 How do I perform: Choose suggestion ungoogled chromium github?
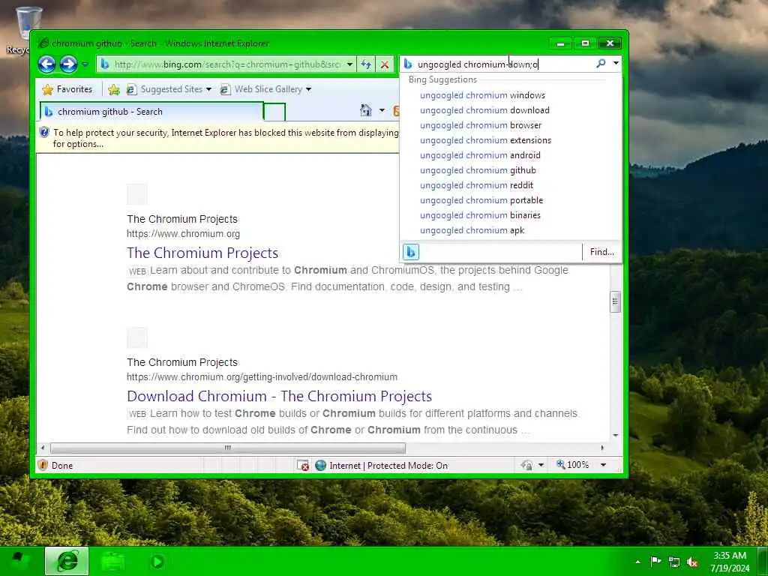tap(478, 170)
